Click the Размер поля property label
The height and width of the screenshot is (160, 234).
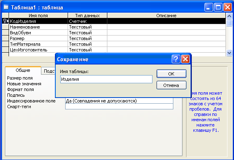[x=20, y=78]
